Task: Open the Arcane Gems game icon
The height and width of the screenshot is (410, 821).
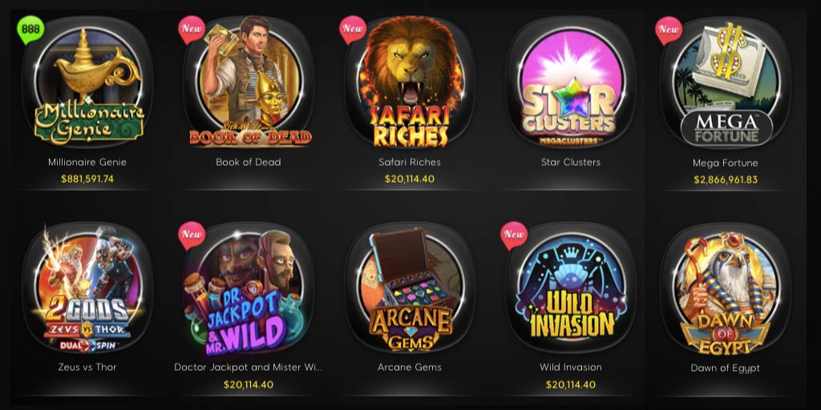Action: (410, 287)
